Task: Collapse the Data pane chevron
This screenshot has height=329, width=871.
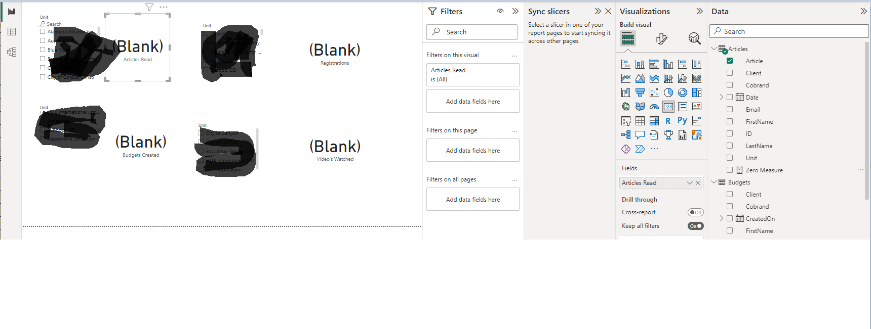Action: pyautogui.click(x=863, y=11)
